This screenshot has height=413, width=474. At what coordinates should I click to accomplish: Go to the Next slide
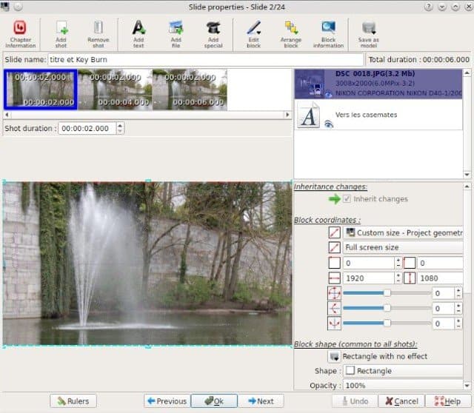(x=261, y=401)
